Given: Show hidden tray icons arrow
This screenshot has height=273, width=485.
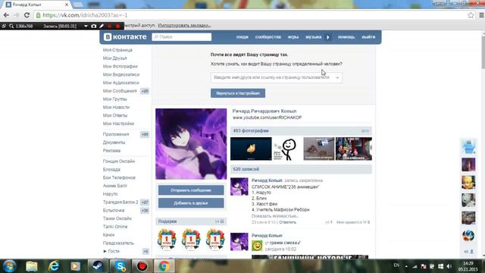Looking at the screenshot, I should [x=406, y=266].
